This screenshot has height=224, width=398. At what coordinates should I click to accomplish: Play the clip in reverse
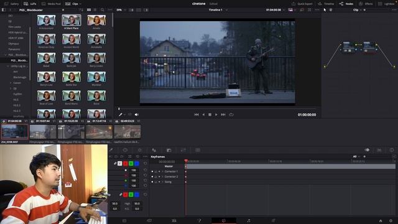click(203, 114)
